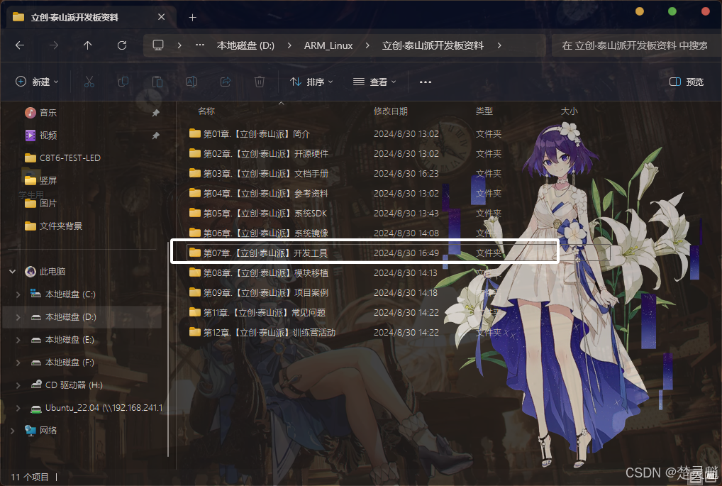Image resolution: width=722 pixels, height=486 pixels.
Task: Open the See more toolbar ellipsis menu
Action: point(426,82)
